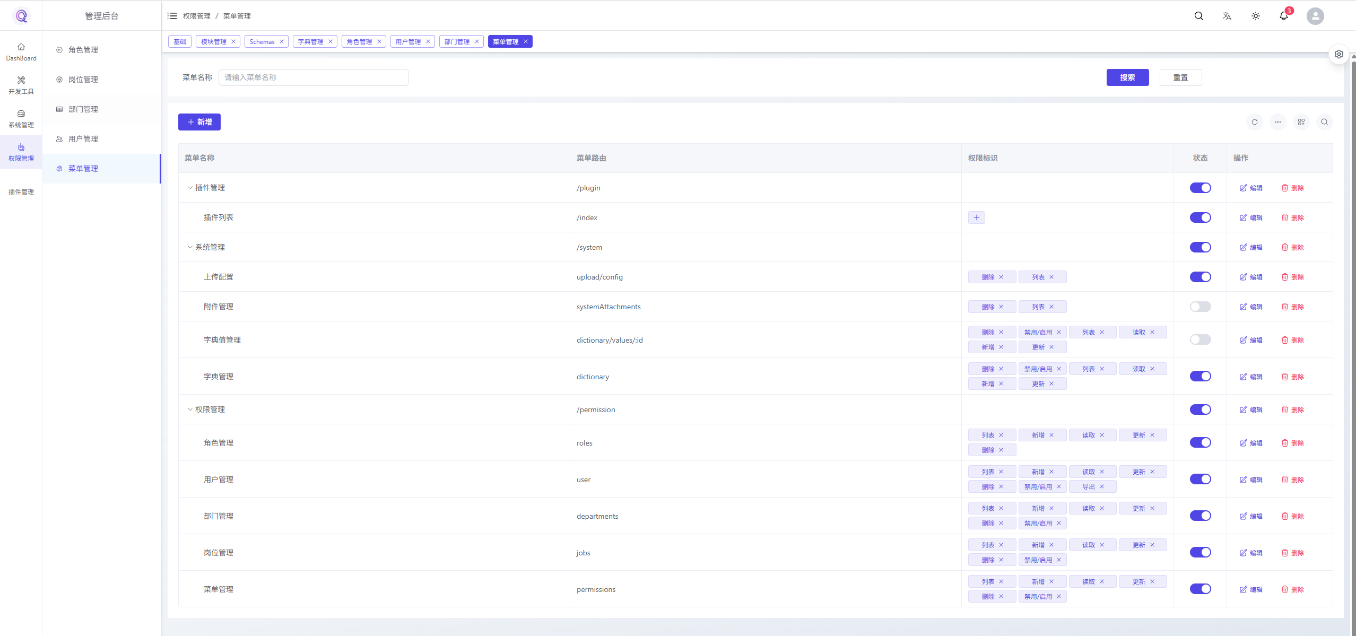This screenshot has height=636, width=1356.
Task: Collapse the 系统管理 tree row
Action: click(190, 247)
